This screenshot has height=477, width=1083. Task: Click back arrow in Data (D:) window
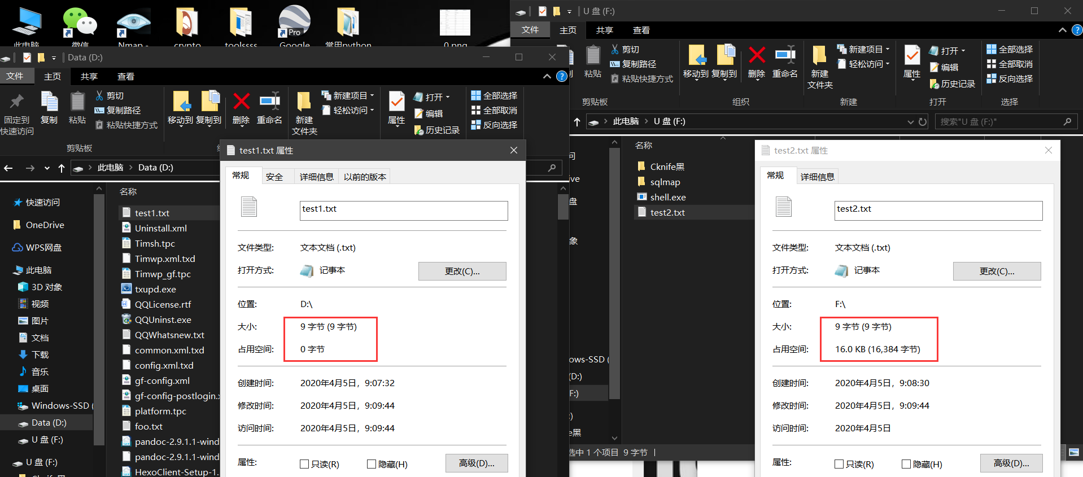coord(8,168)
